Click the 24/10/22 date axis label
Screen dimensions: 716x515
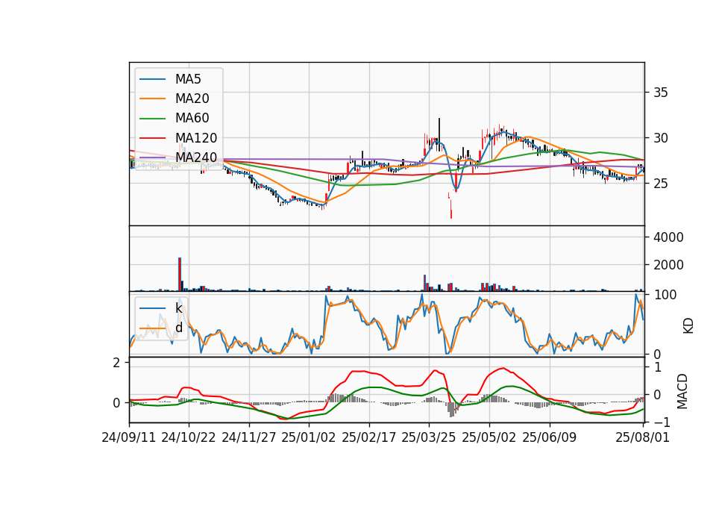point(189,438)
